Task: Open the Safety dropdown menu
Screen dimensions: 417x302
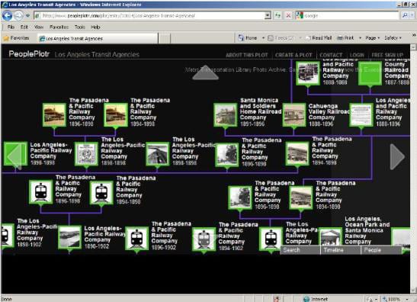Action: 393,38
